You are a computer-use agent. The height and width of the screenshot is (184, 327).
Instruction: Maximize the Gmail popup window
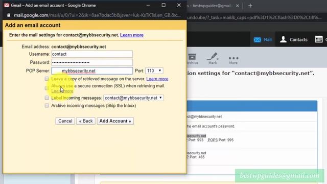[x=163, y=5]
